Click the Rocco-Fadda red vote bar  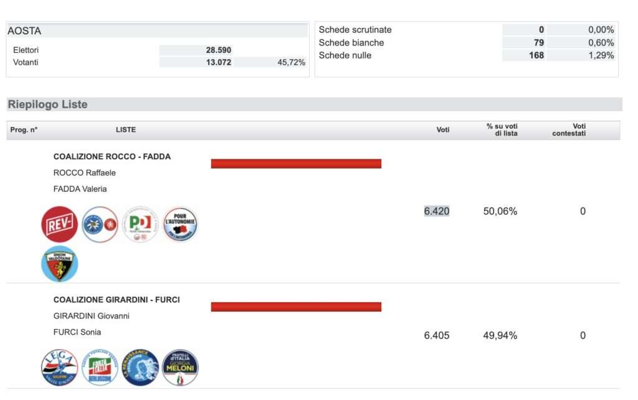296,164
